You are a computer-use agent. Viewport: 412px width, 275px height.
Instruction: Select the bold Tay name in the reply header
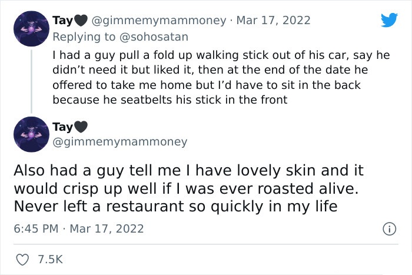coord(62,21)
